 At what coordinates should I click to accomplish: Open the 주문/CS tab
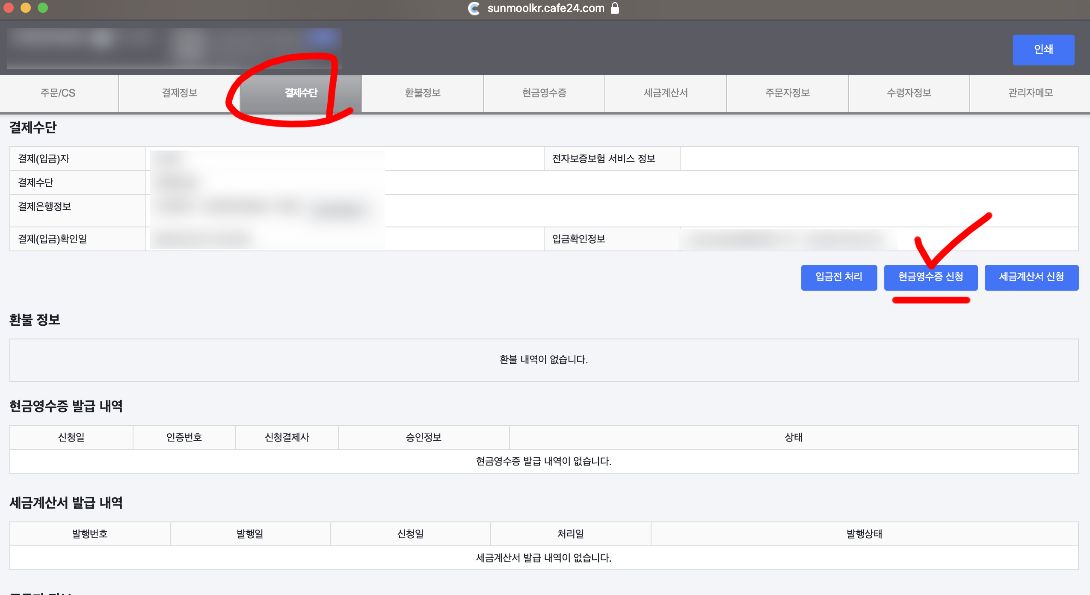58,93
